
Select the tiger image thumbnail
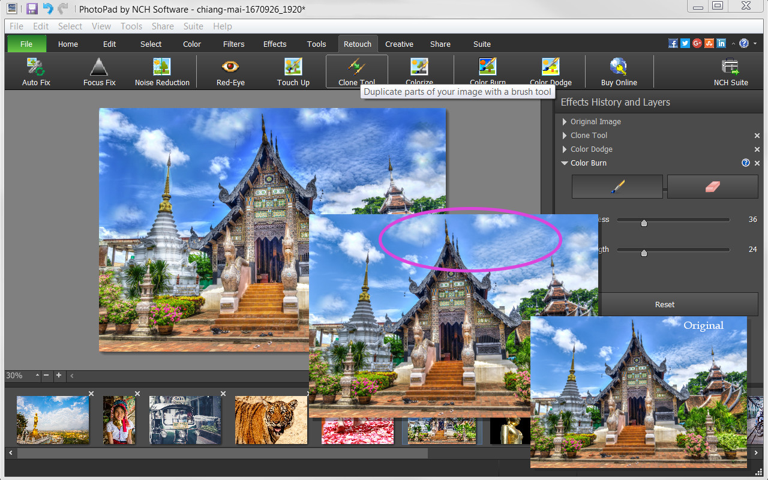pos(271,420)
